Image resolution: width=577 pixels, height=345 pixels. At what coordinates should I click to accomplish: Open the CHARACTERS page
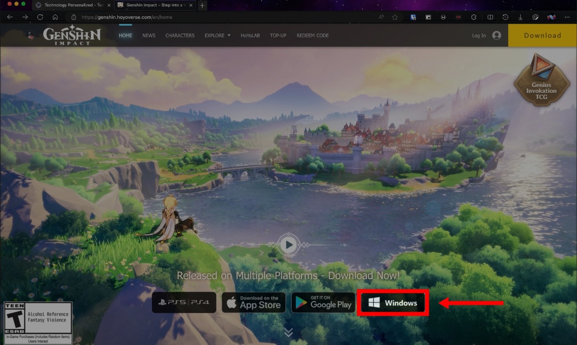coord(180,36)
